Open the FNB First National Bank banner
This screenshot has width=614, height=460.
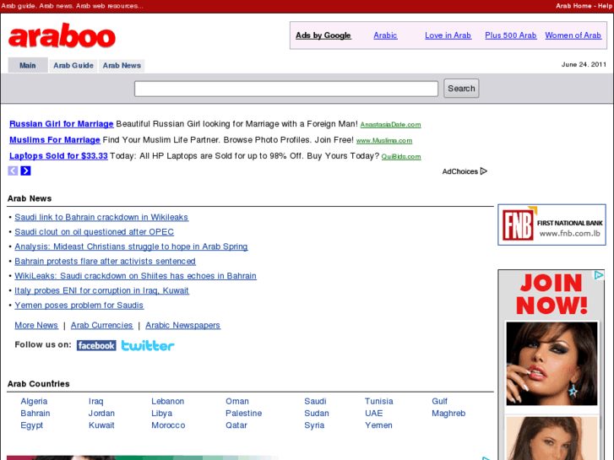[x=552, y=225]
